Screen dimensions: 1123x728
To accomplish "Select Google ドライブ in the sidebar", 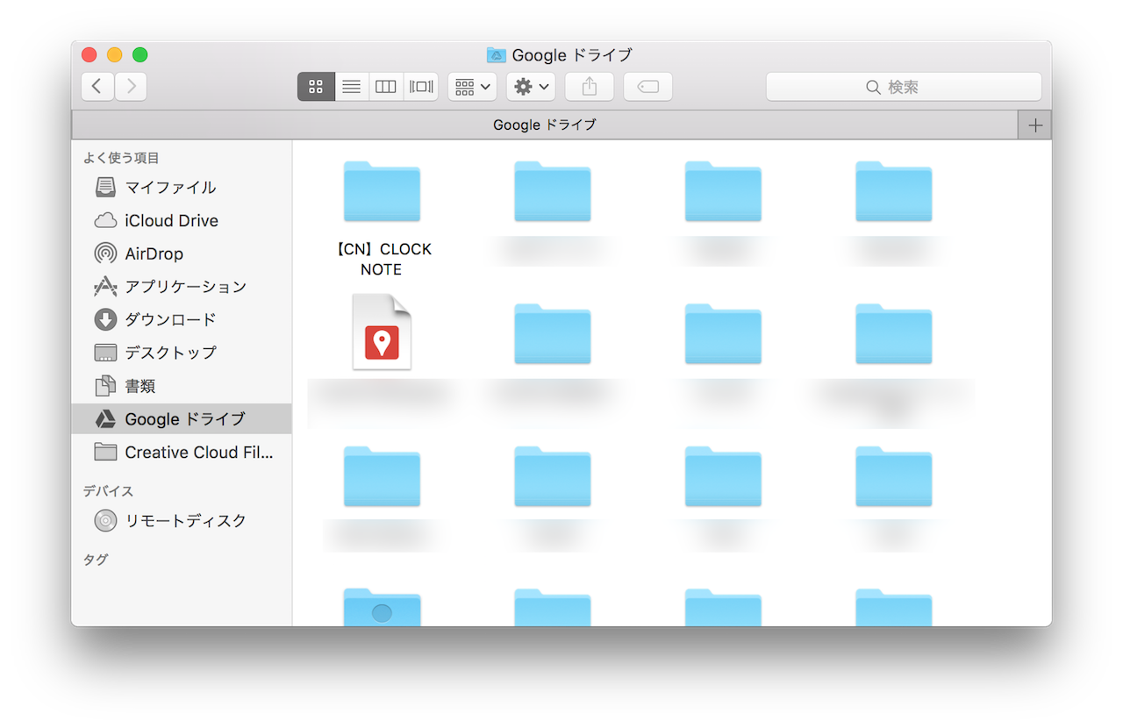I will pyautogui.click(x=182, y=419).
